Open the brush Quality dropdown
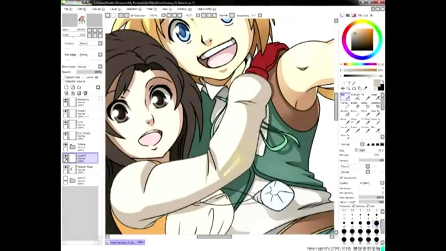This screenshot has width=446, height=251. pyautogui.click(x=372, y=183)
